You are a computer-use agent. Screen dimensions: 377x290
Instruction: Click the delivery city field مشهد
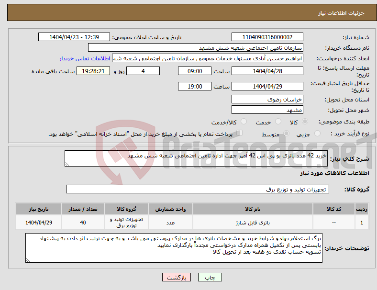[x=267, y=110]
